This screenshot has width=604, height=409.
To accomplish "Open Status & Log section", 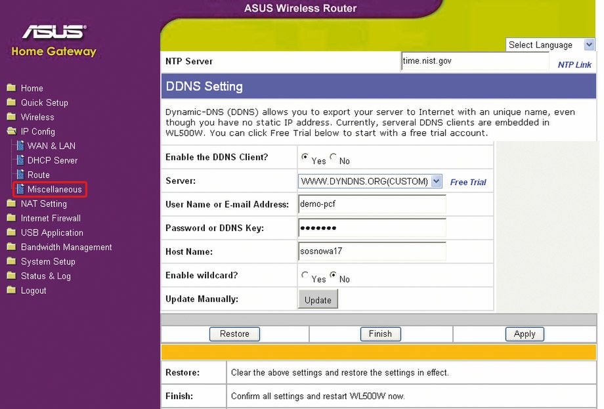I will [46, 276].
